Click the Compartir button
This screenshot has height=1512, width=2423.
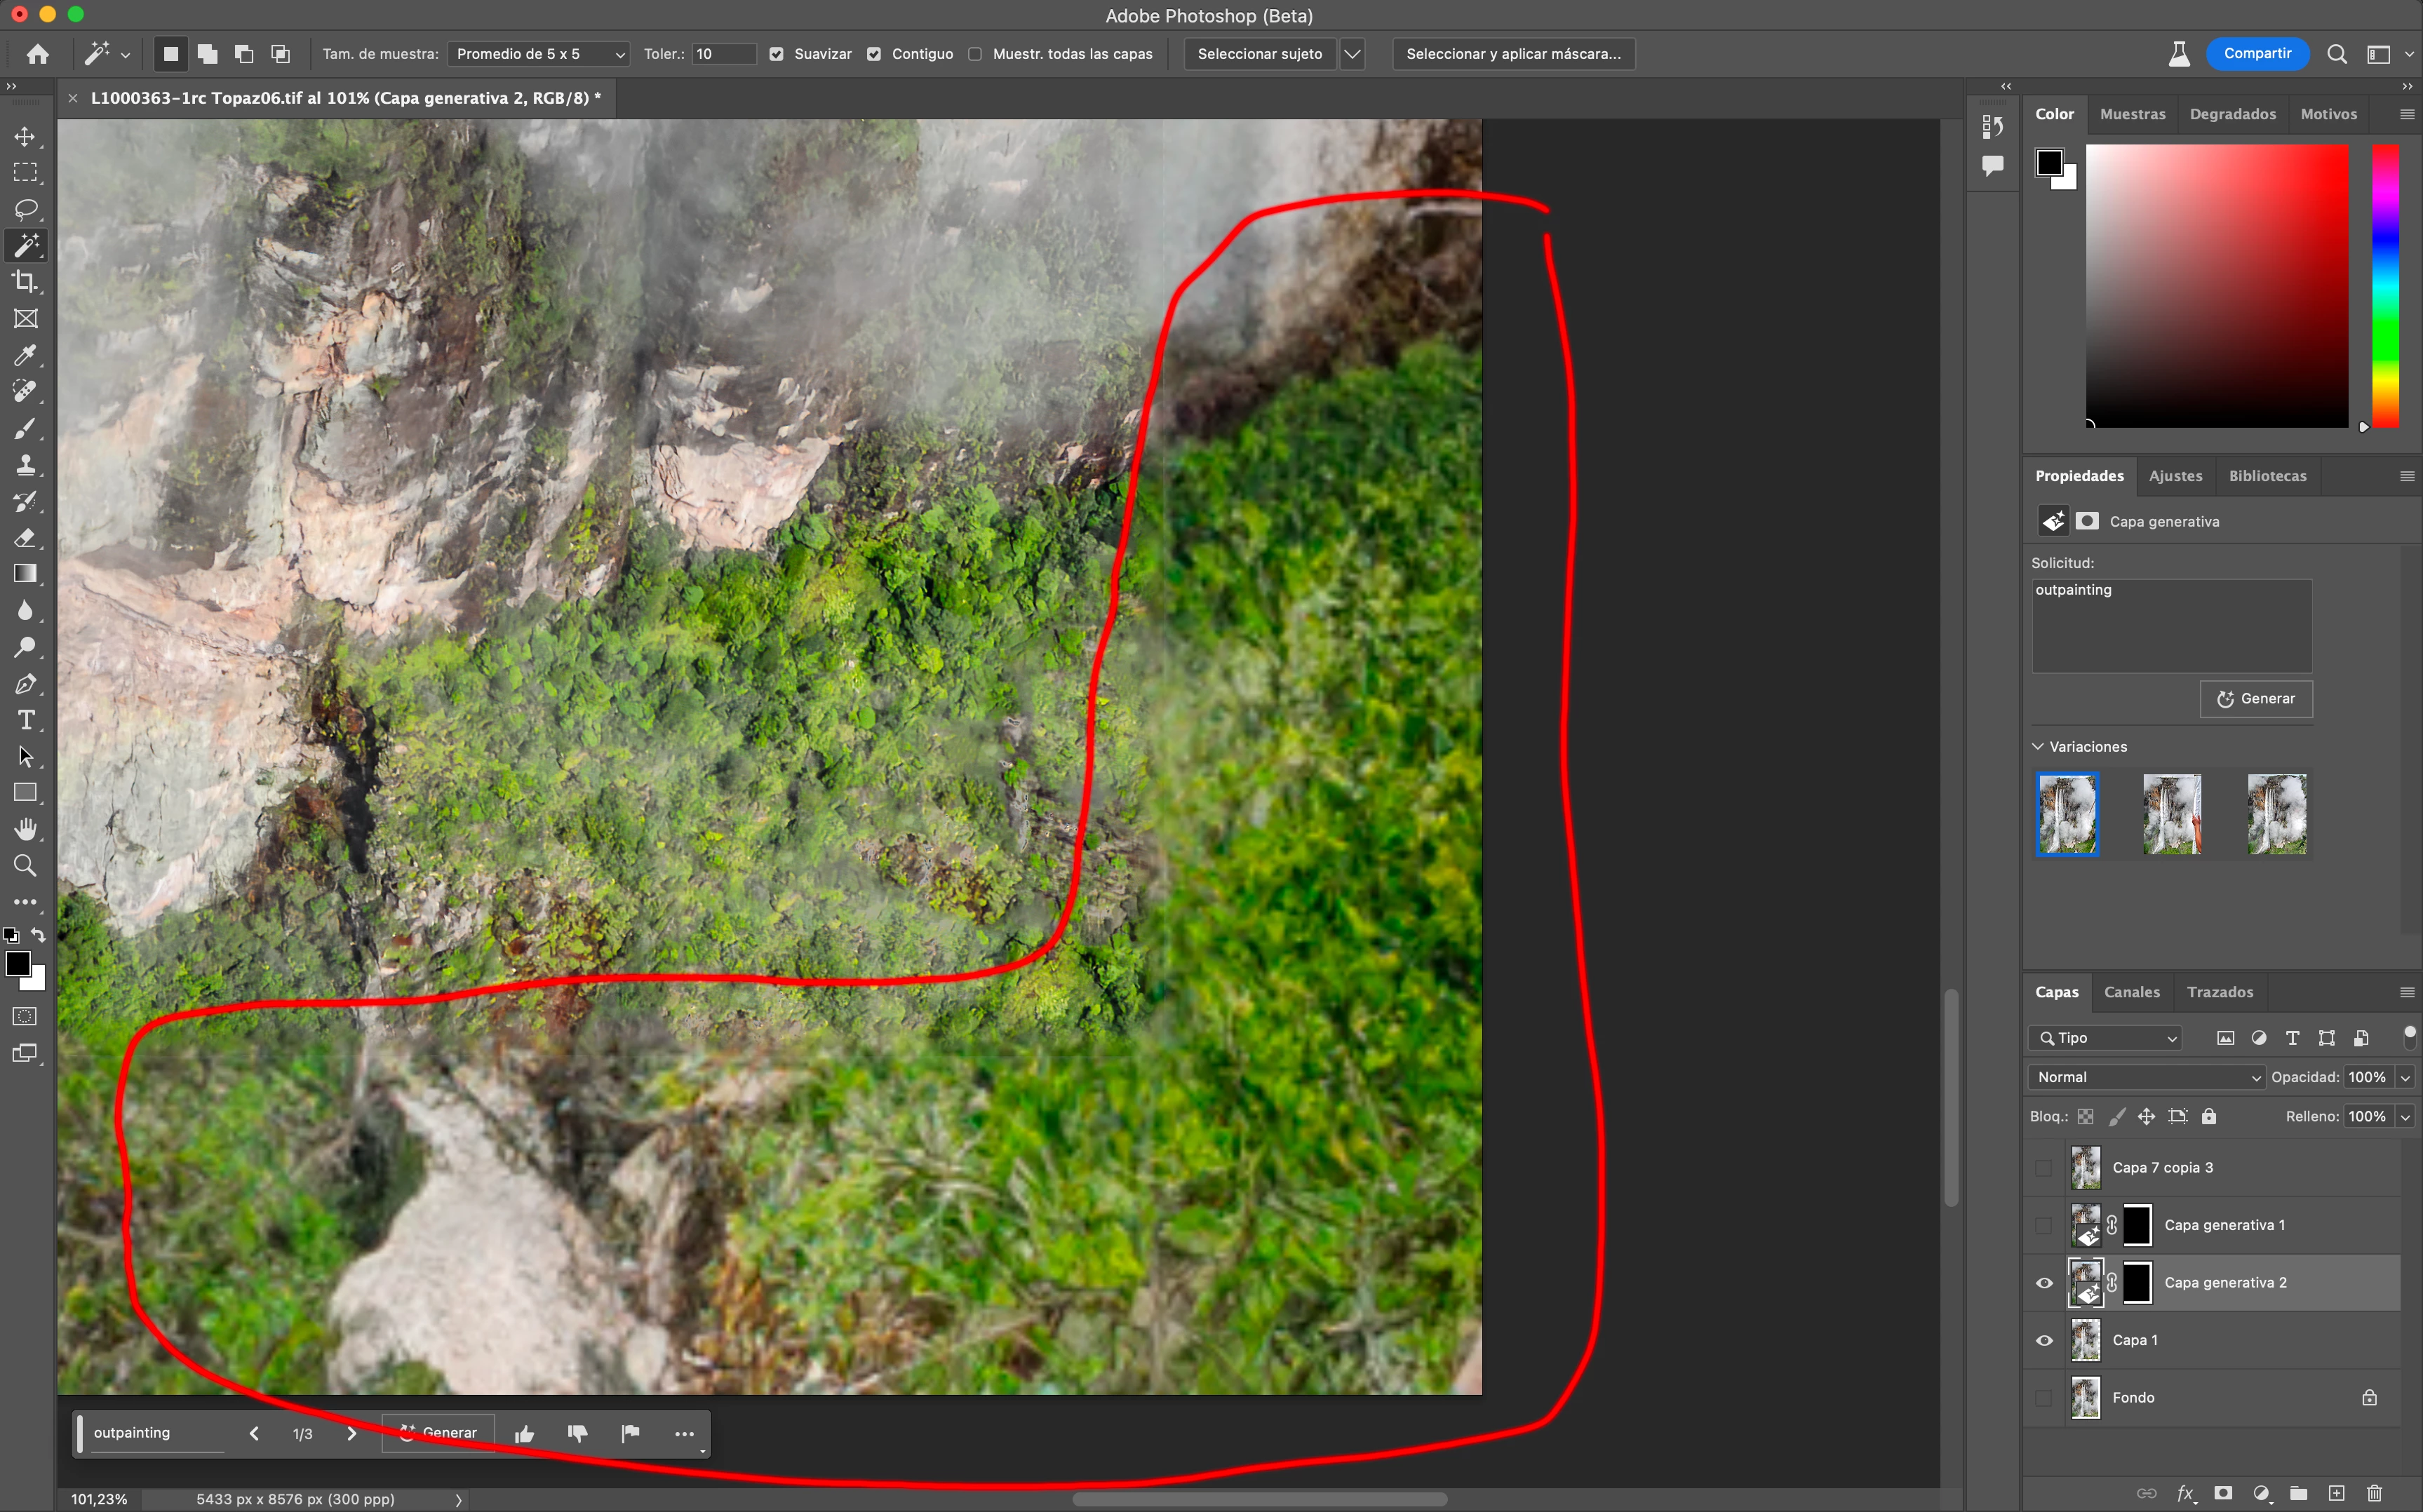point(2257,54)
